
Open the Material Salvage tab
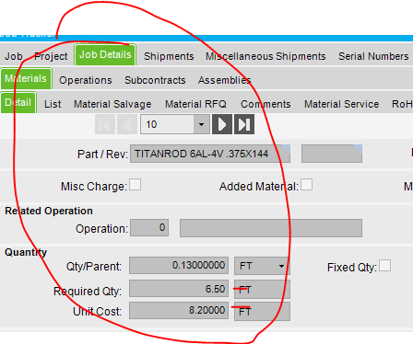click(x=112, y=104)
